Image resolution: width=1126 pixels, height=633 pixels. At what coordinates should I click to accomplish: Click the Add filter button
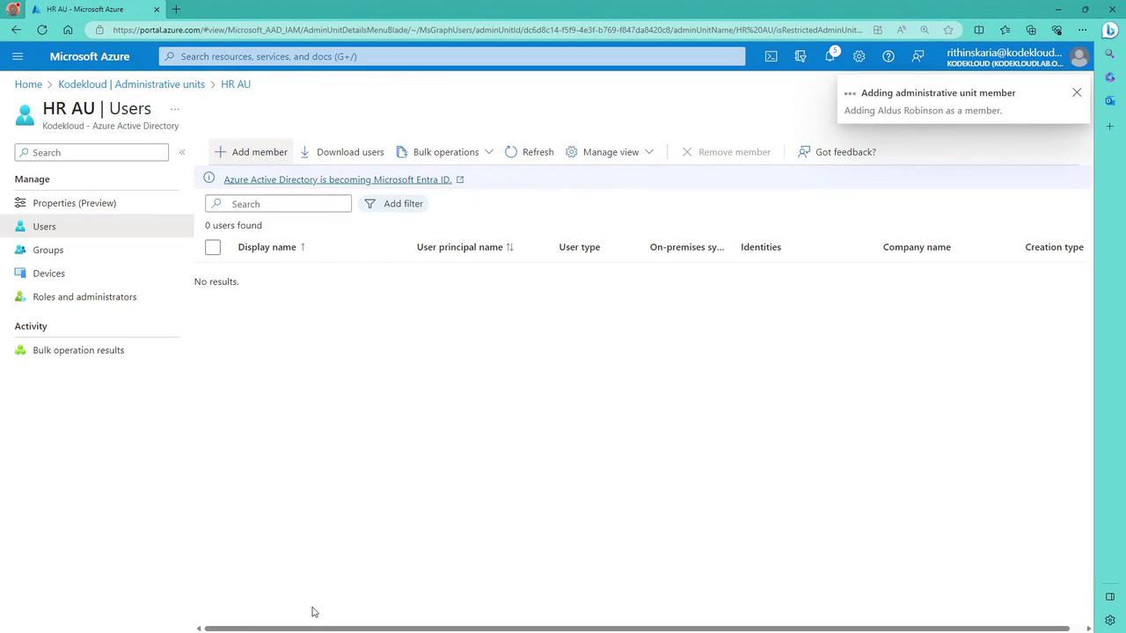[394, 204]
